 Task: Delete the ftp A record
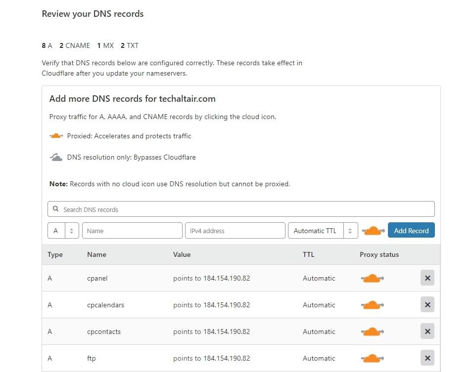pos(427,358)
